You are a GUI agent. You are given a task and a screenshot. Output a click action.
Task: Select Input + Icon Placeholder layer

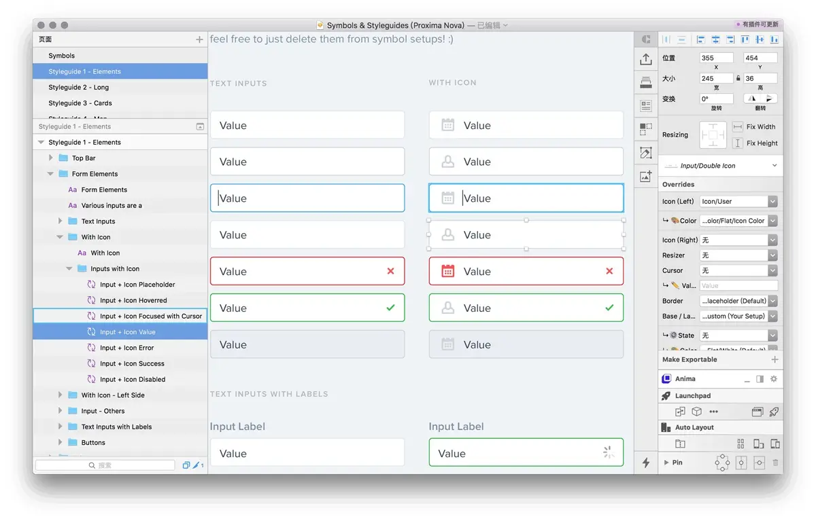pos(120,285)
